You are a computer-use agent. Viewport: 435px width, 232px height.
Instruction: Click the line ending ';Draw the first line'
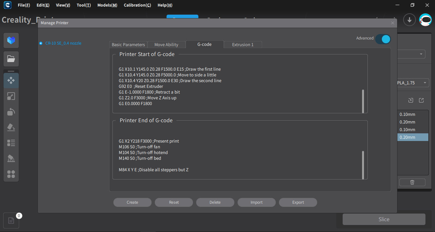click(x=170, y=69)
